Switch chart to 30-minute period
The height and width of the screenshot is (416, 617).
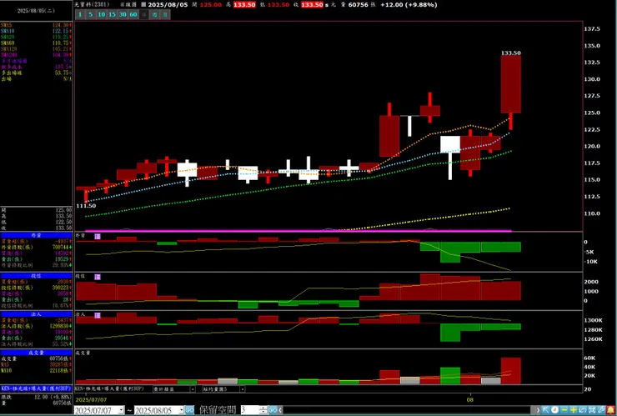(123, 14)
